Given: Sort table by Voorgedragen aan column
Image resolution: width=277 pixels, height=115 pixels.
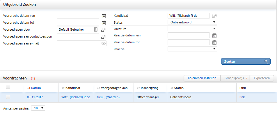Looking at the screenshot, I should (112, 88).
